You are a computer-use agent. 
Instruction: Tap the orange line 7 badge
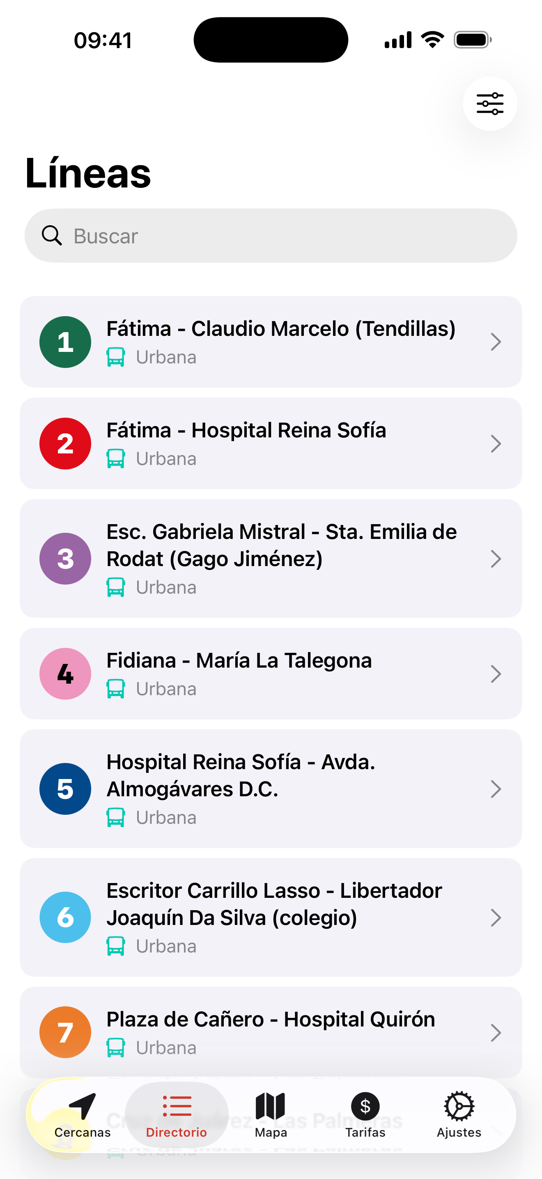[65, 1032]
